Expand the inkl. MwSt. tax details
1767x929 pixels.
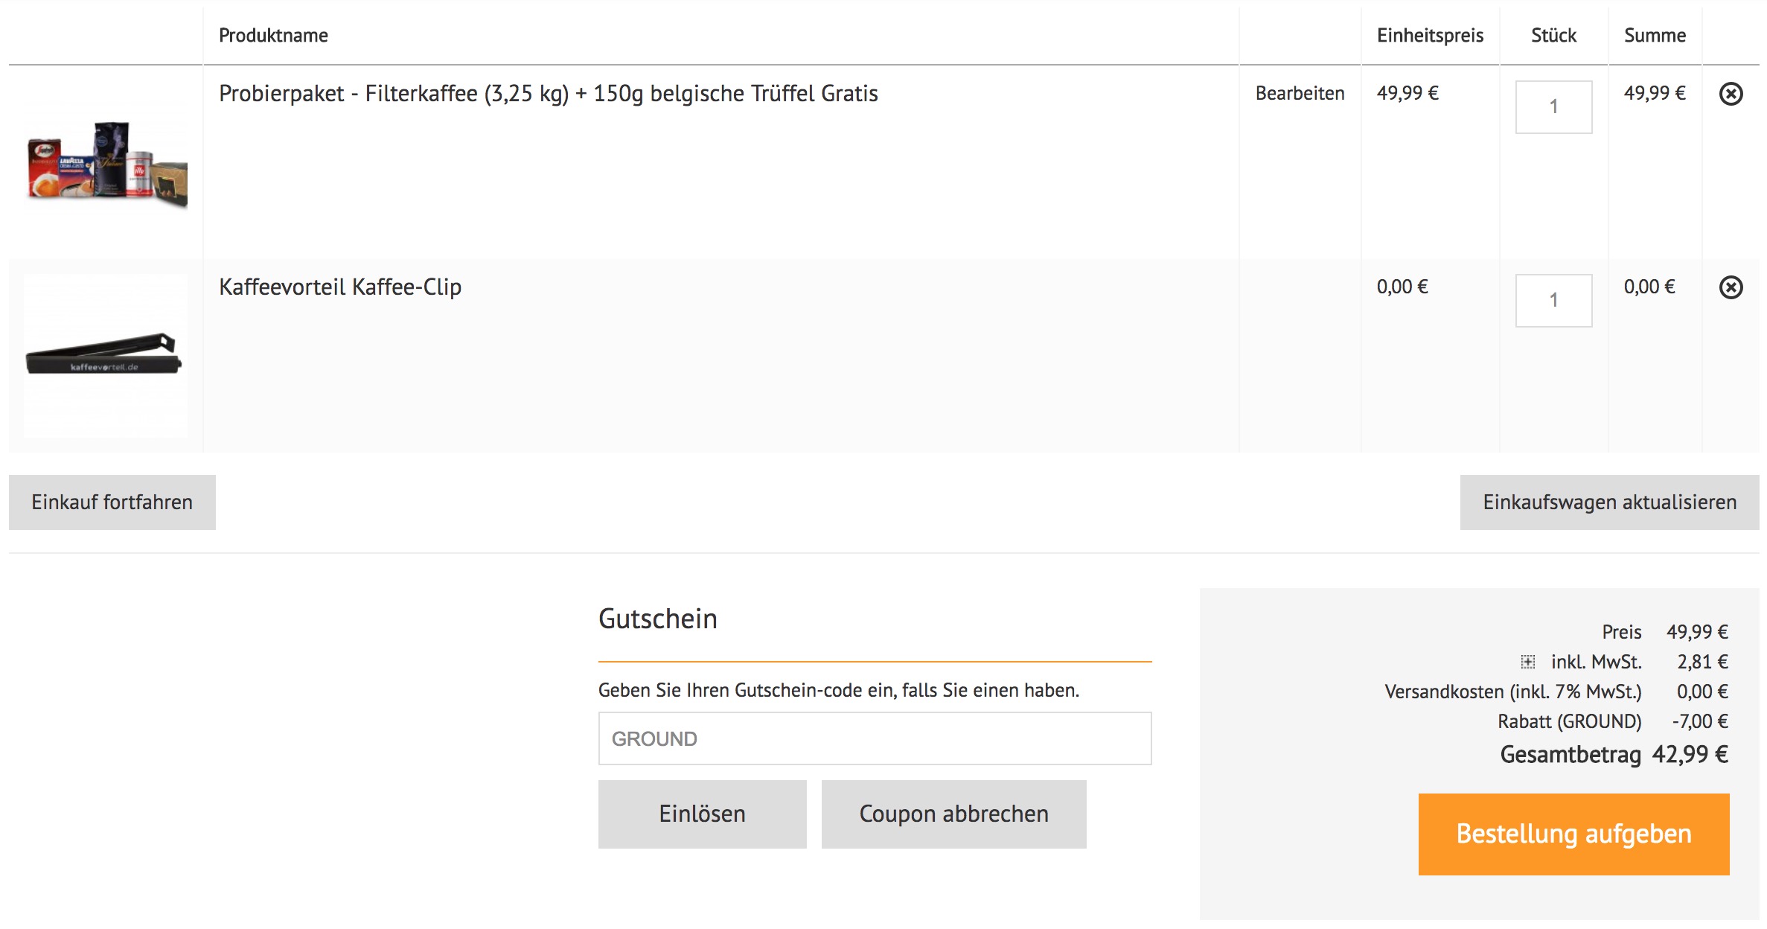tap(1527, 662)
